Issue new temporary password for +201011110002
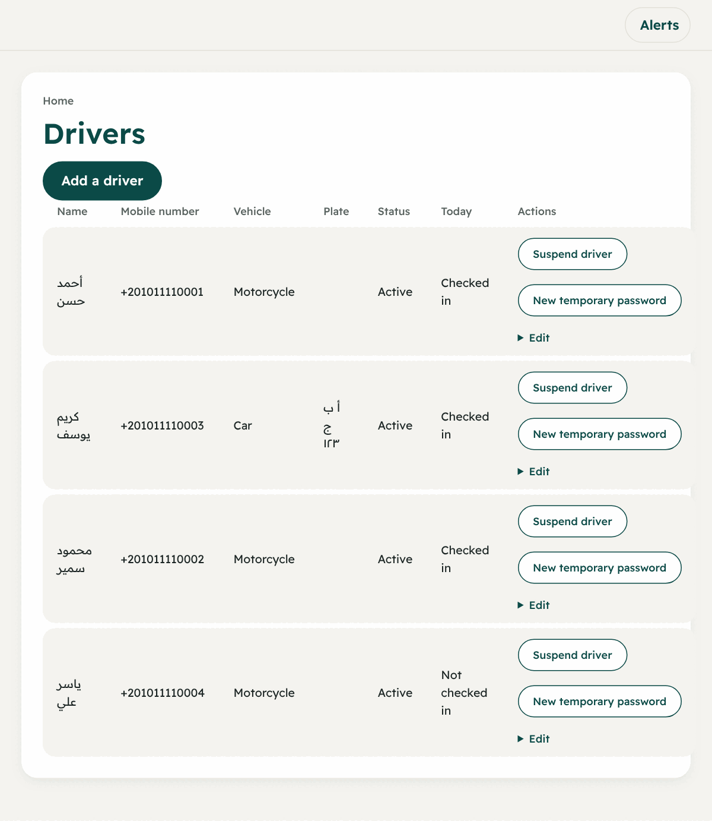The height and width of the screenshot is (821, 712). 600,568
